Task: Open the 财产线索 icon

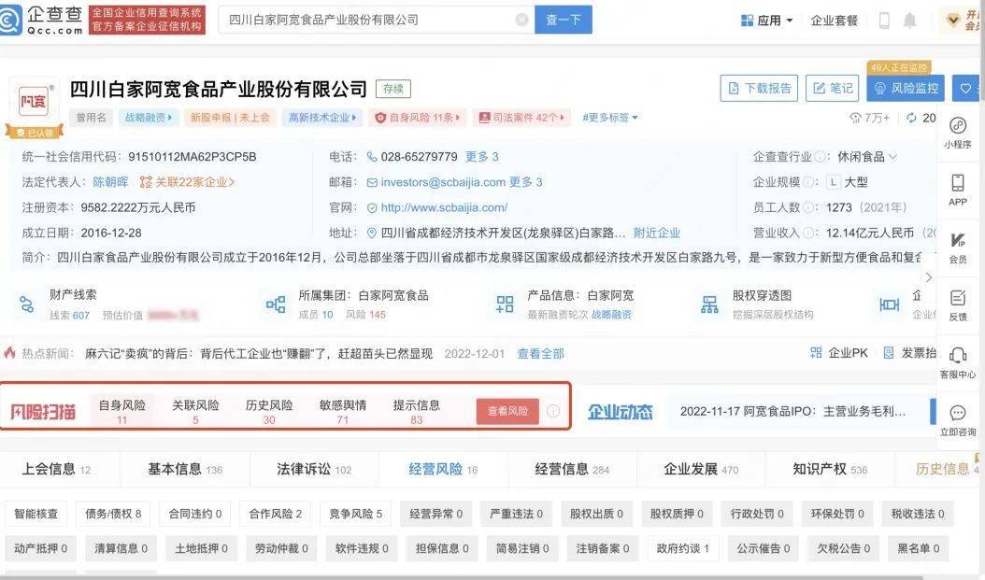Action: (x=27, y=304)
